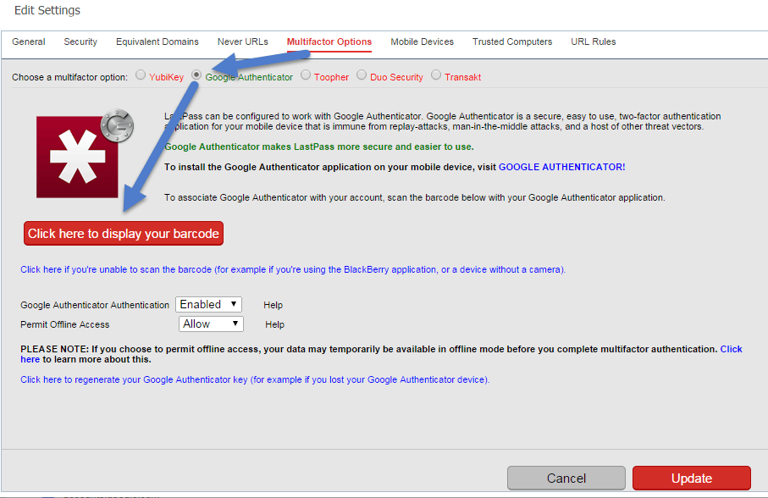Switch to the Mobile Devices tab
768x498 pixels.
422,41
